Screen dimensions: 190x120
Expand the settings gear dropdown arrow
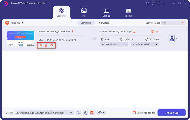pyautogui.click(x=103, y=113)
